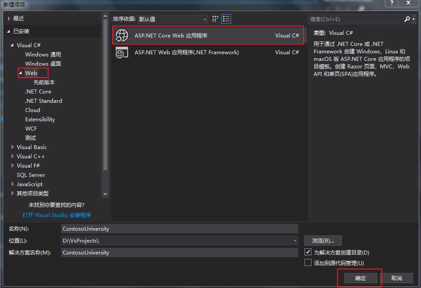Switch to small icons grid view
Screen dimensions: 421x288
(215, 19)
